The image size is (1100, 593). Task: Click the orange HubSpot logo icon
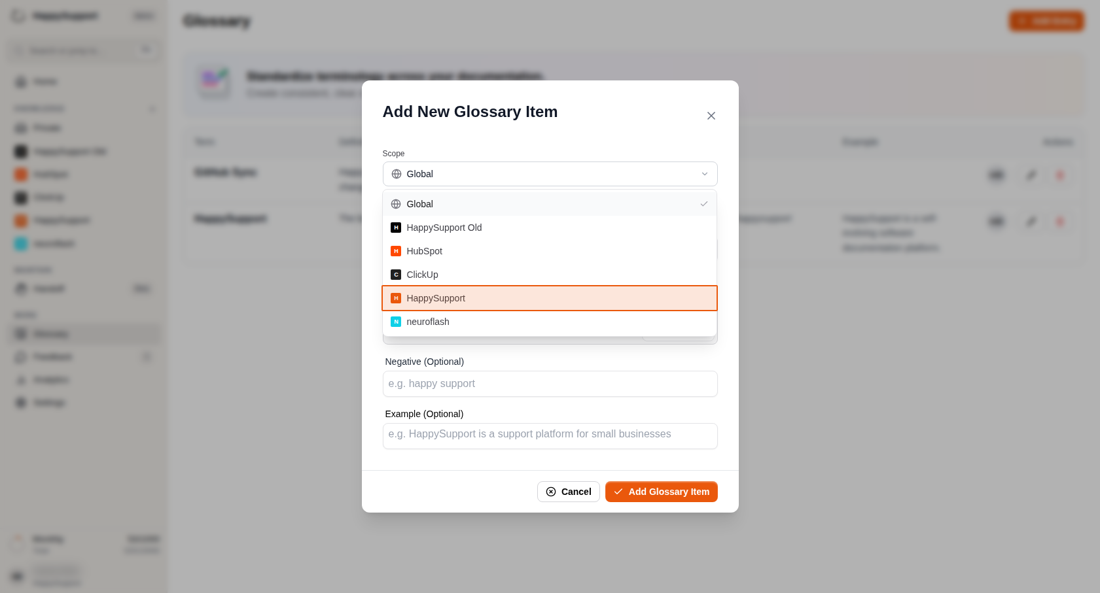click(396, 251)
